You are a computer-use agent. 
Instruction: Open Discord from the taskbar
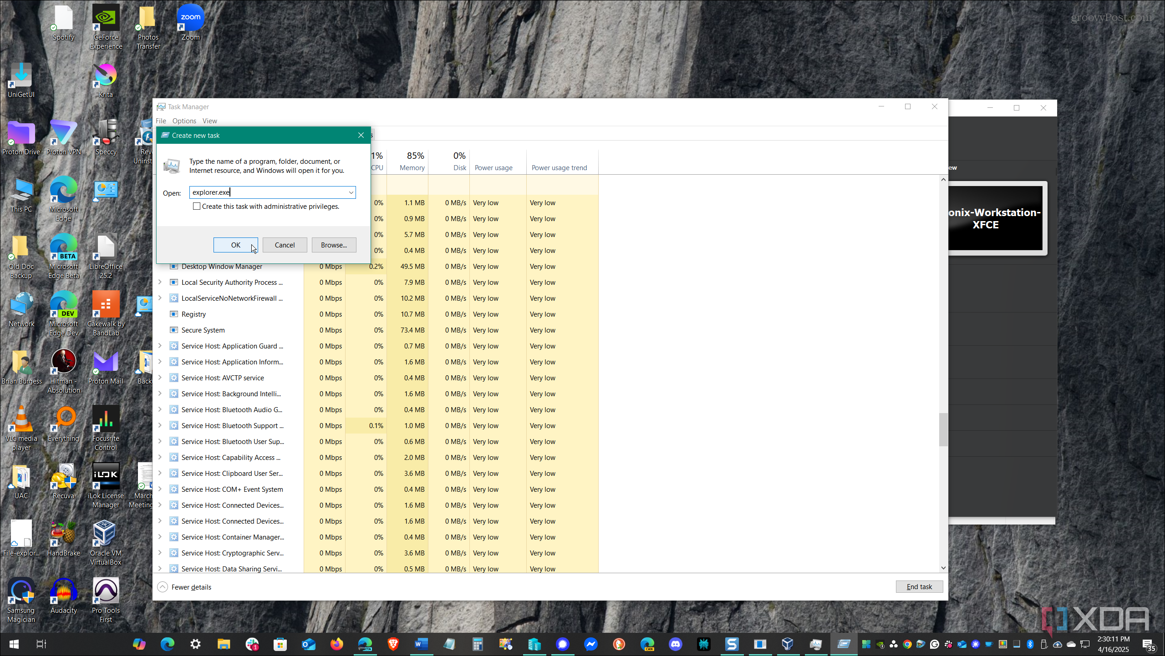click(676, 644)
